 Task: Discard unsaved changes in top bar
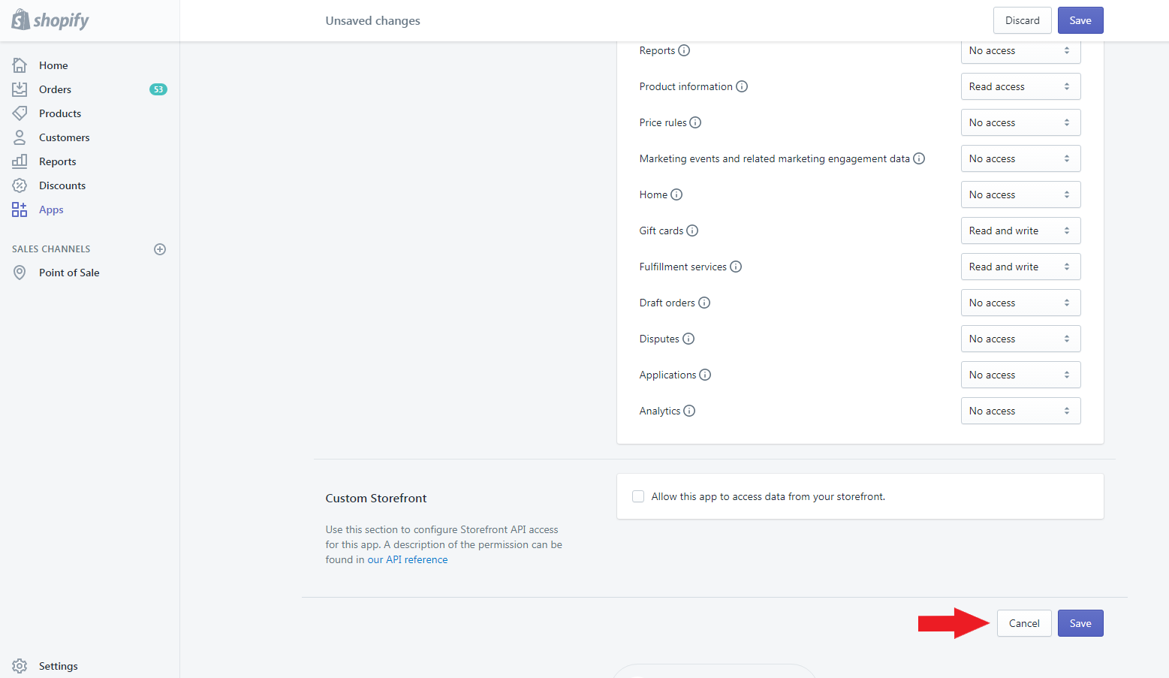[x=1023, y=20]
